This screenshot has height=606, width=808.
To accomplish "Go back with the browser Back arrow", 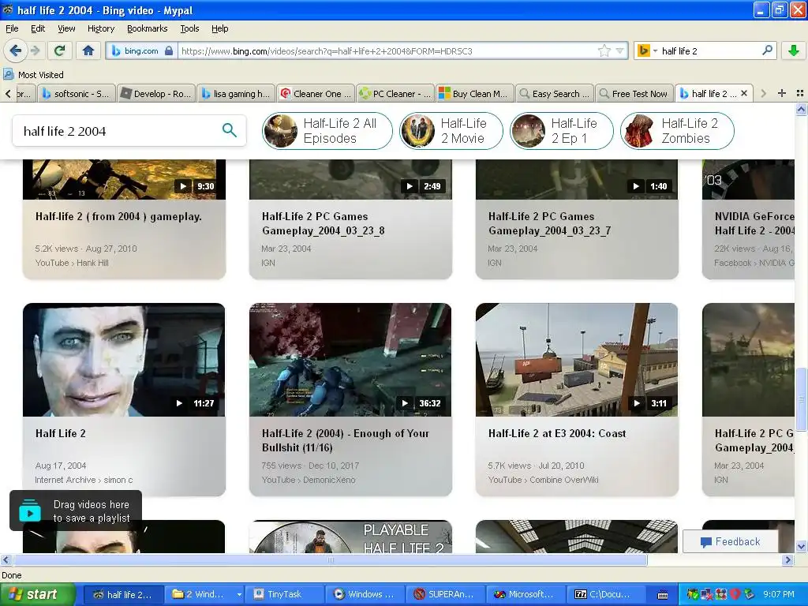I will (16, 50).
